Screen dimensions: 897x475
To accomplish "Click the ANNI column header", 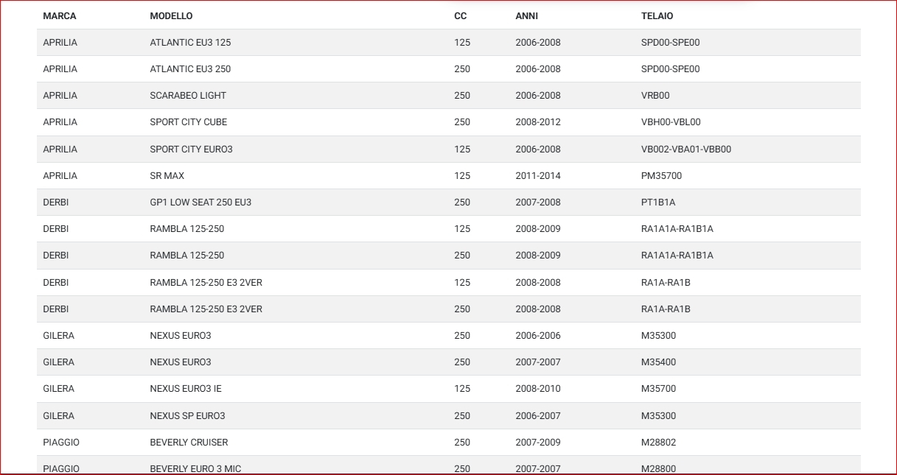I will click(x=526, y=16).
